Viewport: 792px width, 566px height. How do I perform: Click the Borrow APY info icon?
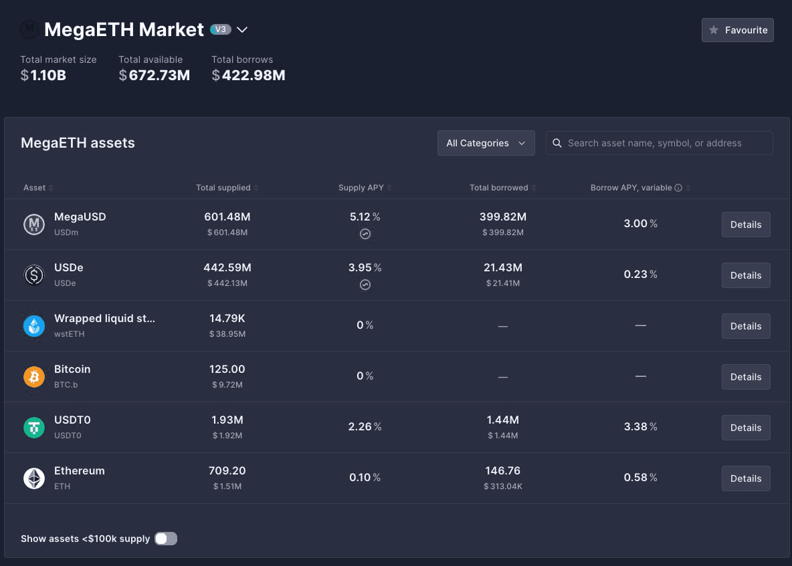click(678, 188)
